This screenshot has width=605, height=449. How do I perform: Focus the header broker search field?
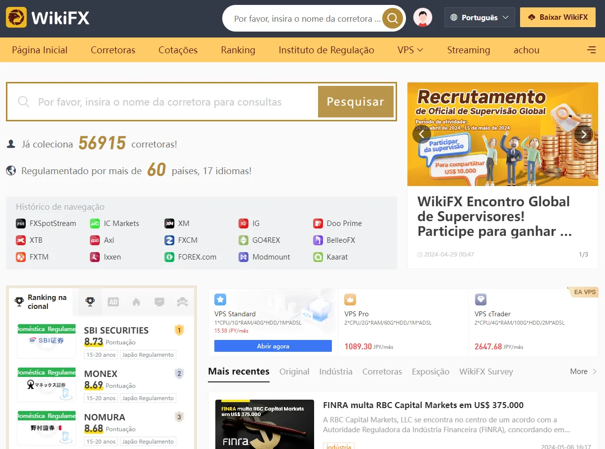(x=306, y=19)
